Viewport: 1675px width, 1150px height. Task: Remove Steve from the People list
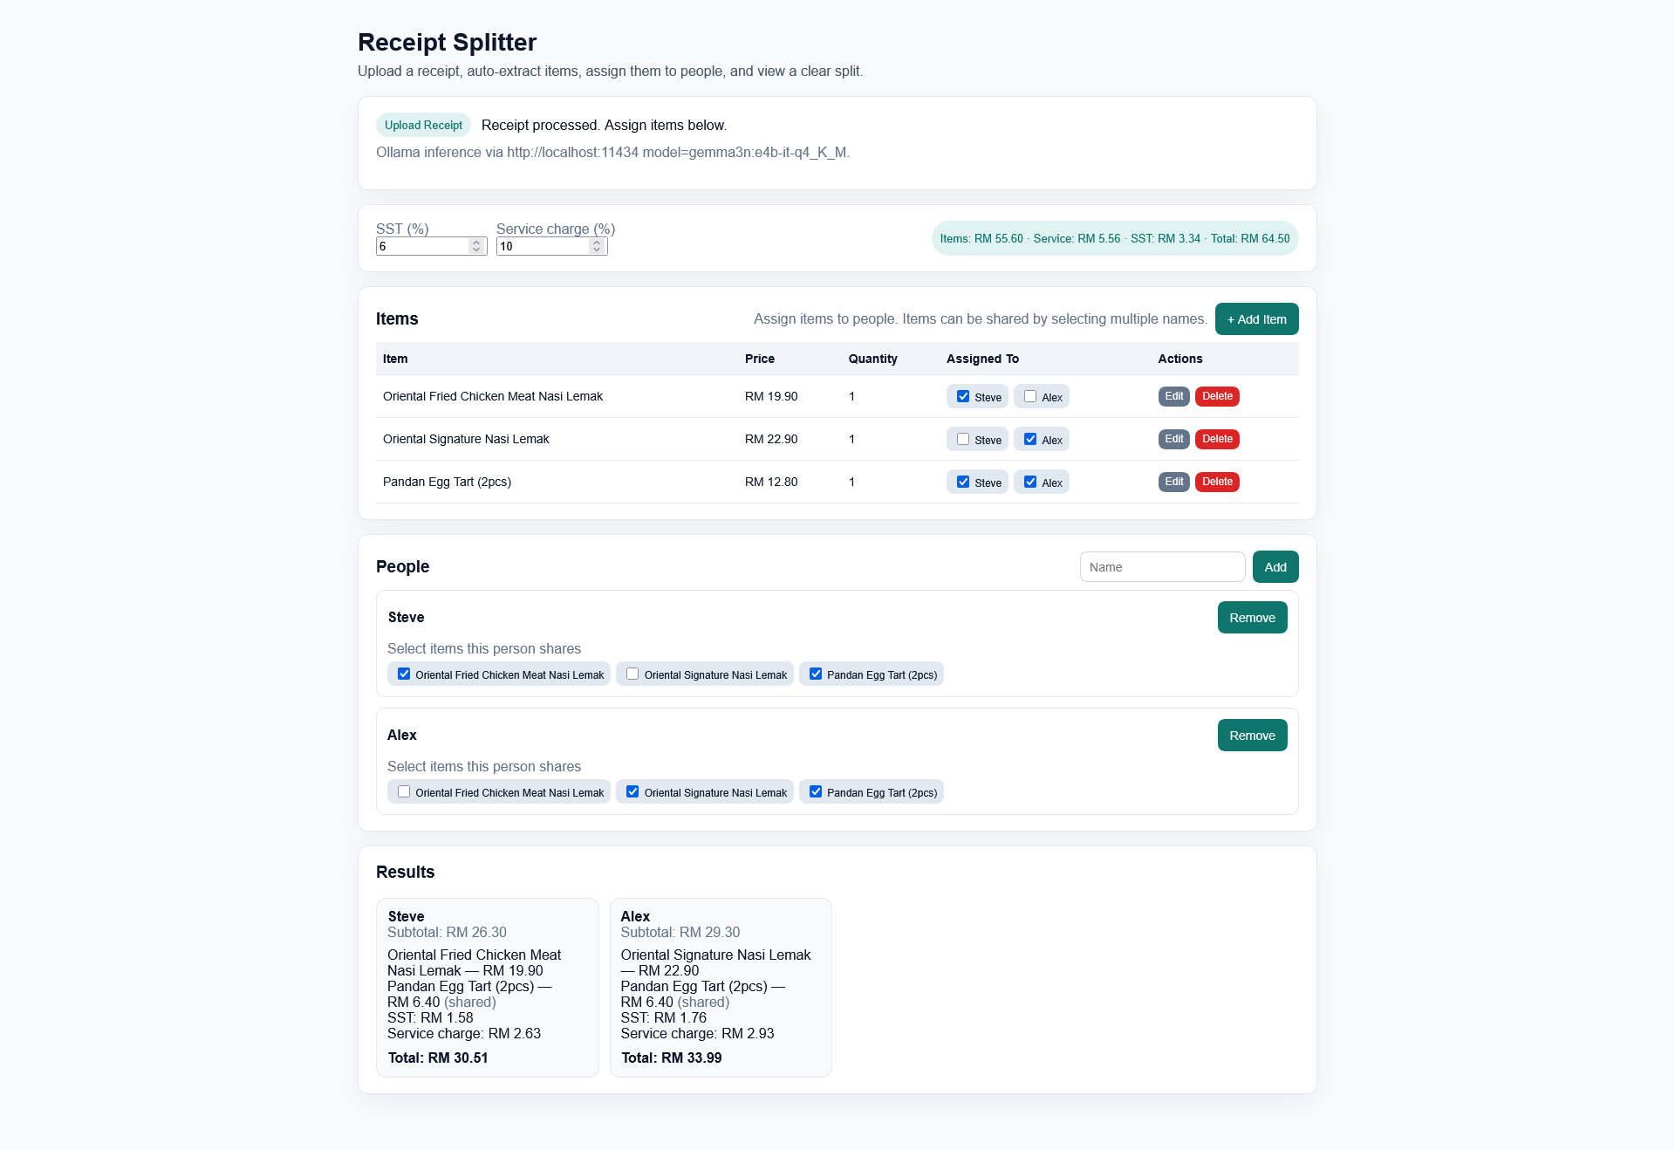1252,618
